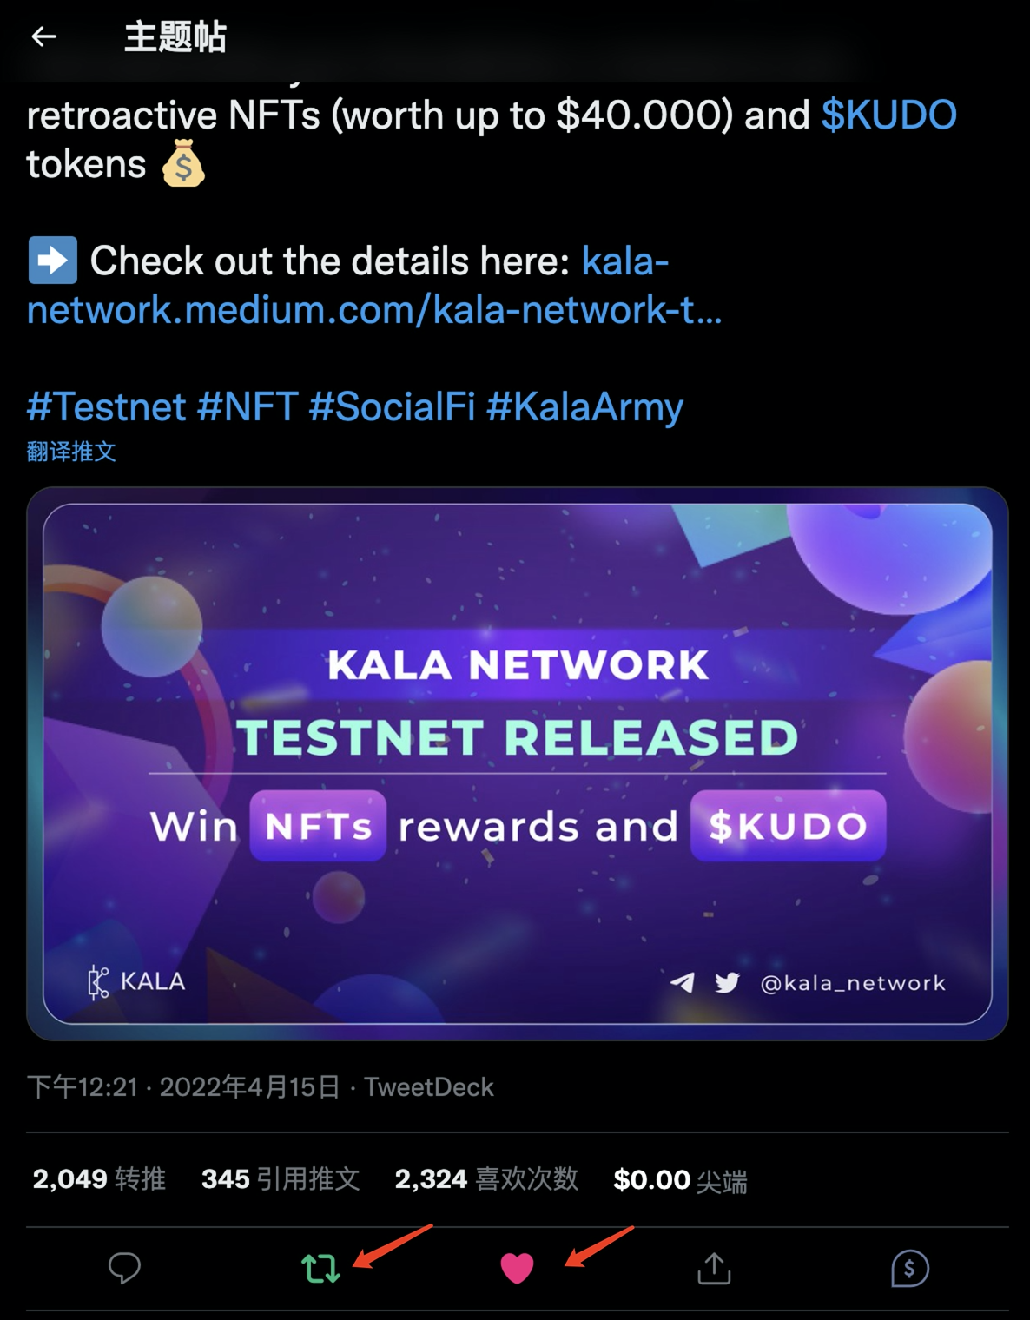The height and width of the screenshot is (1320, 1030).
Task: Click the tweet timestamp 下午12:21
Action: [x=83, y=1086]
